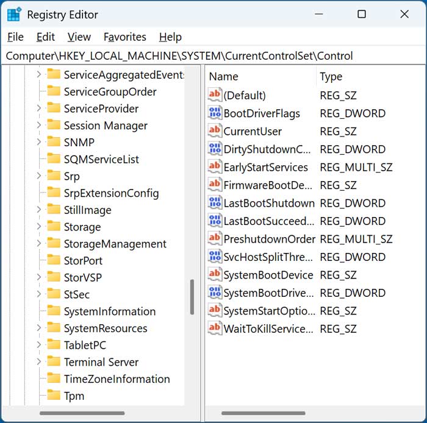Image resolution: width=427 pixels, height=423 pixels.
Task: Open the File menu
Action: point(15,37)
